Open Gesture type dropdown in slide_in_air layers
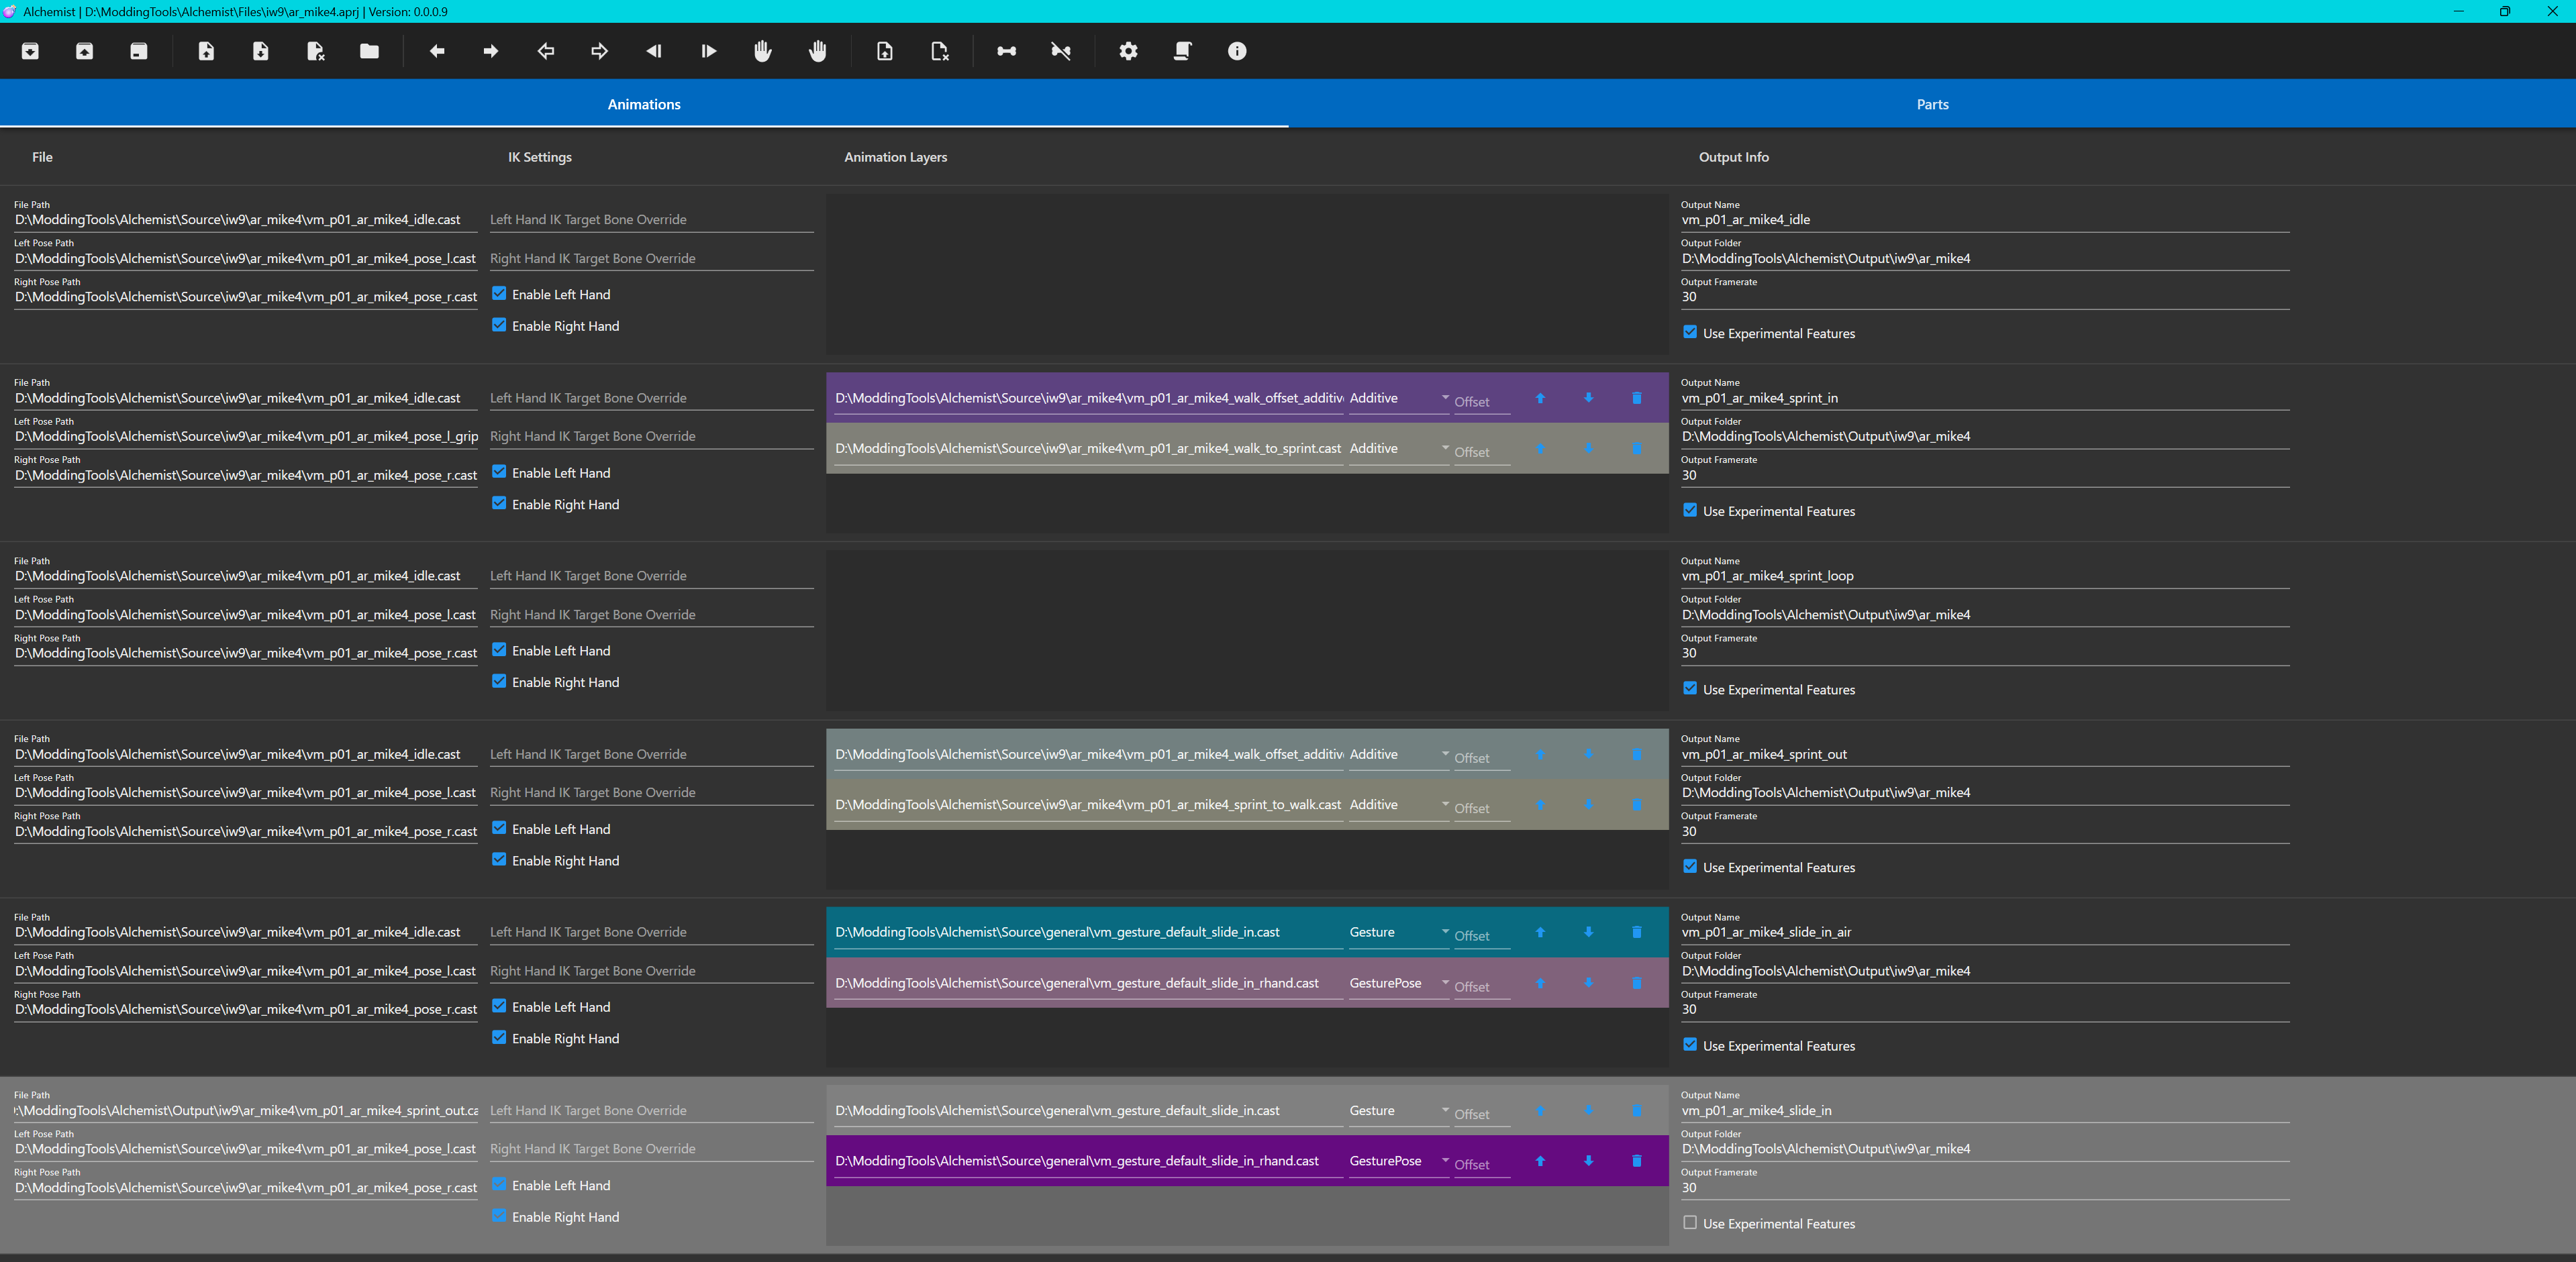Viewport: 2576px width, 1262px height. [x=1399, y=932]
